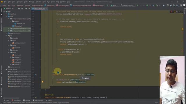Open the Navigate menu
Image resolution: width=186 pixels, height=104 pixels.
pyautogui.click(x=19, y=2)
